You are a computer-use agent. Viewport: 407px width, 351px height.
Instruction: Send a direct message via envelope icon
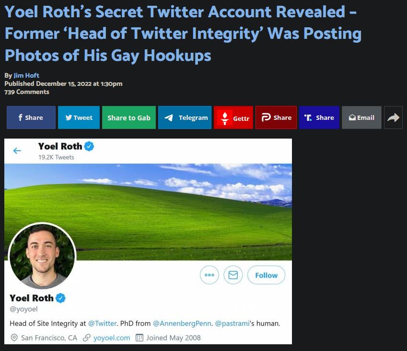(x=233, y=275)
